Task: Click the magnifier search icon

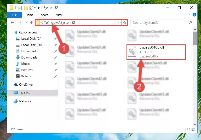Action: click(x=190, y=23)
